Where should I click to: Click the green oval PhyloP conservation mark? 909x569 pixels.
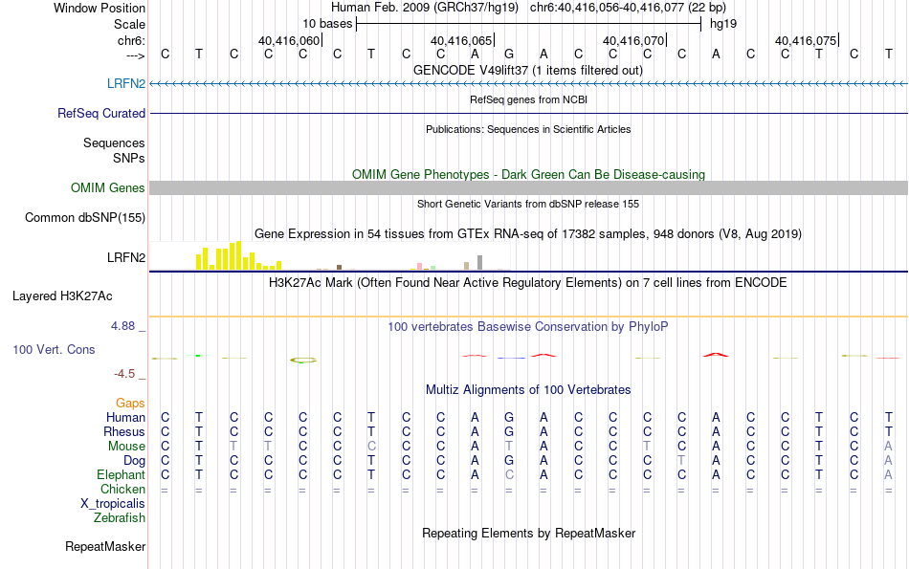point(303,360)
